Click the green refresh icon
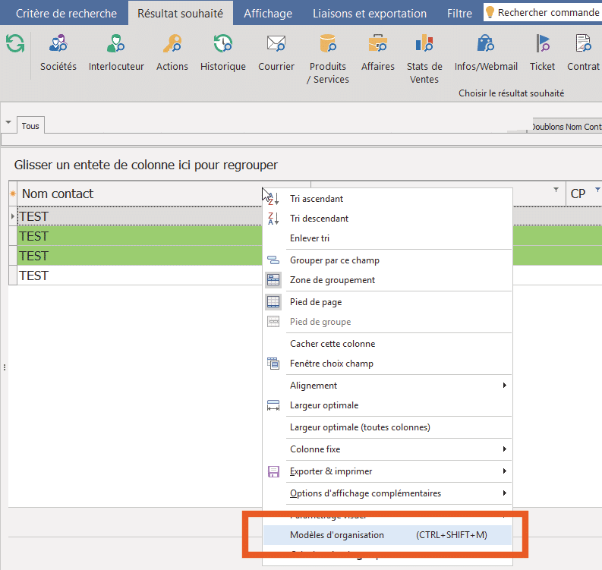 click(14, 44)
